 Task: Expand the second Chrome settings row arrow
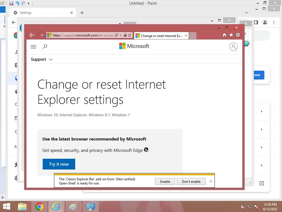(x=262, y=129)
